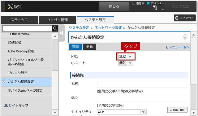
Task: Open パブリックフォルダー設定/NAS設定 in sidebar
Action: [x=26, y=62]
